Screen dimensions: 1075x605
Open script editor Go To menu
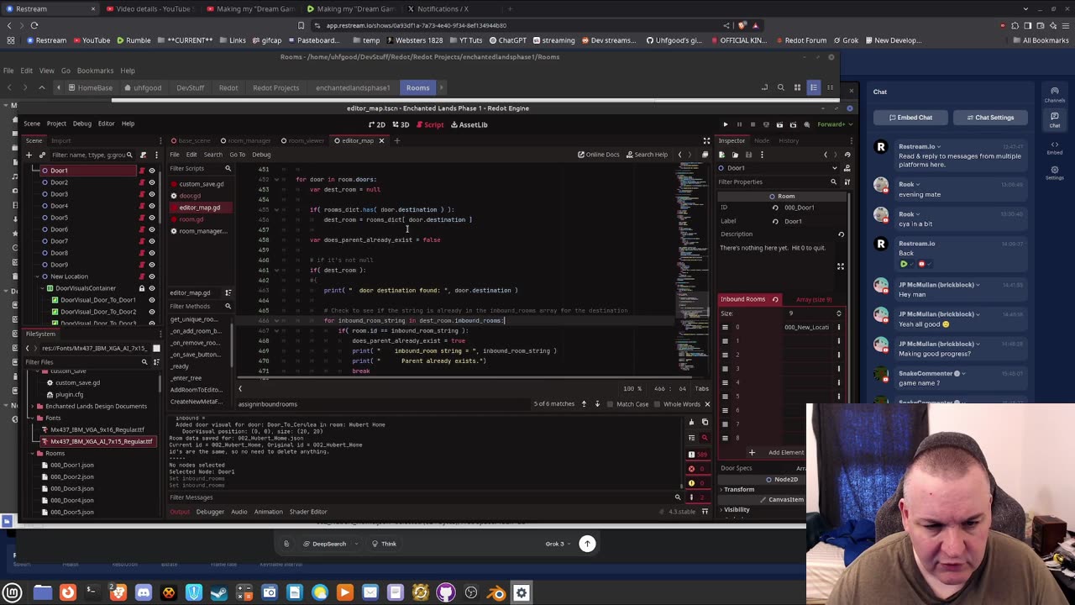tap(237, 155)
